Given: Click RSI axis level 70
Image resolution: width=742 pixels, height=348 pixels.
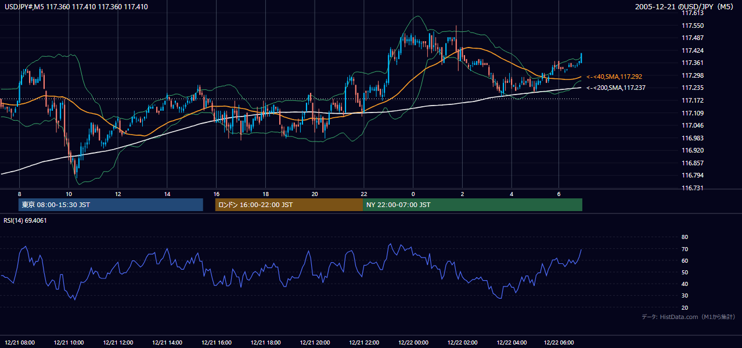Looking at the screenshot, I should tap(685, 249).
